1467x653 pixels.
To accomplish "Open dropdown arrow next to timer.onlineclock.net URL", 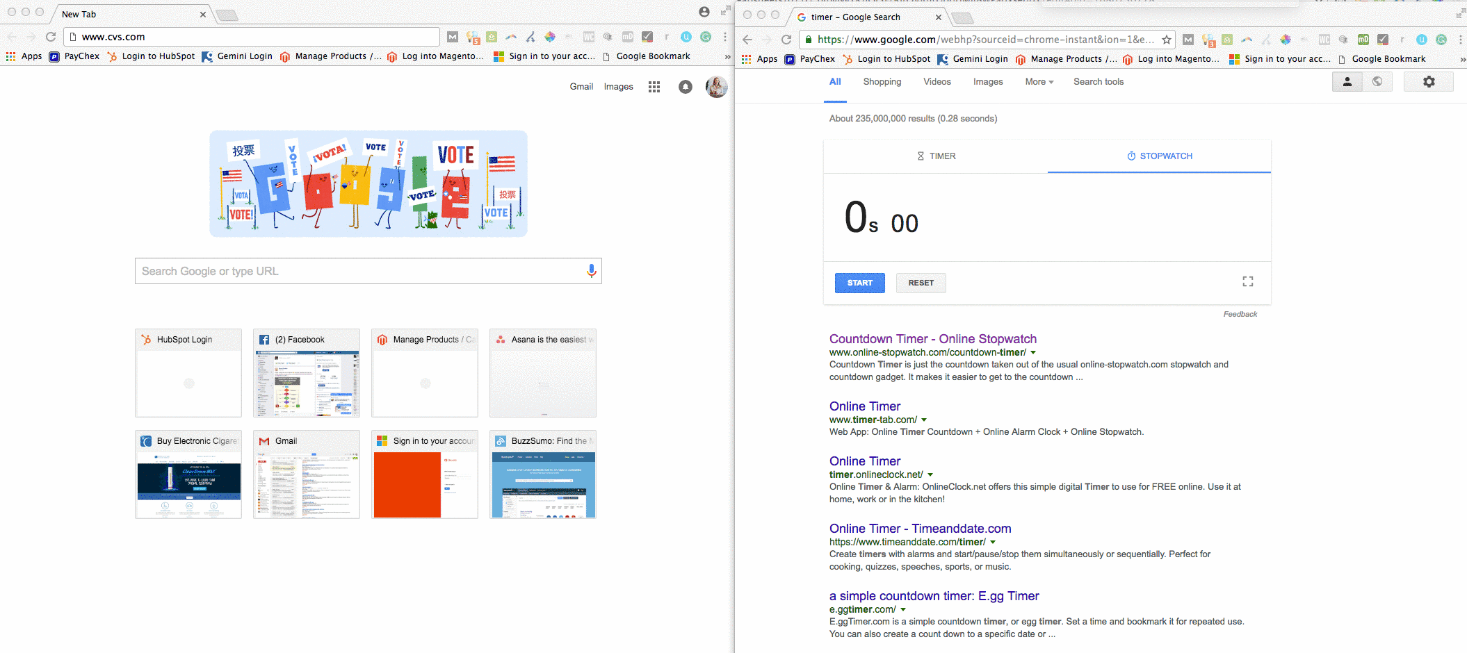I will pos(930,475).
